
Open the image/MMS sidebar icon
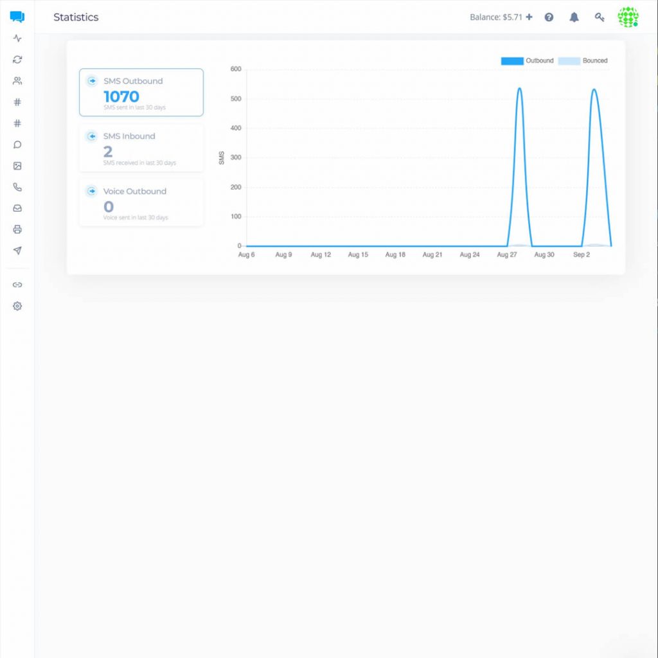point(17,166)
